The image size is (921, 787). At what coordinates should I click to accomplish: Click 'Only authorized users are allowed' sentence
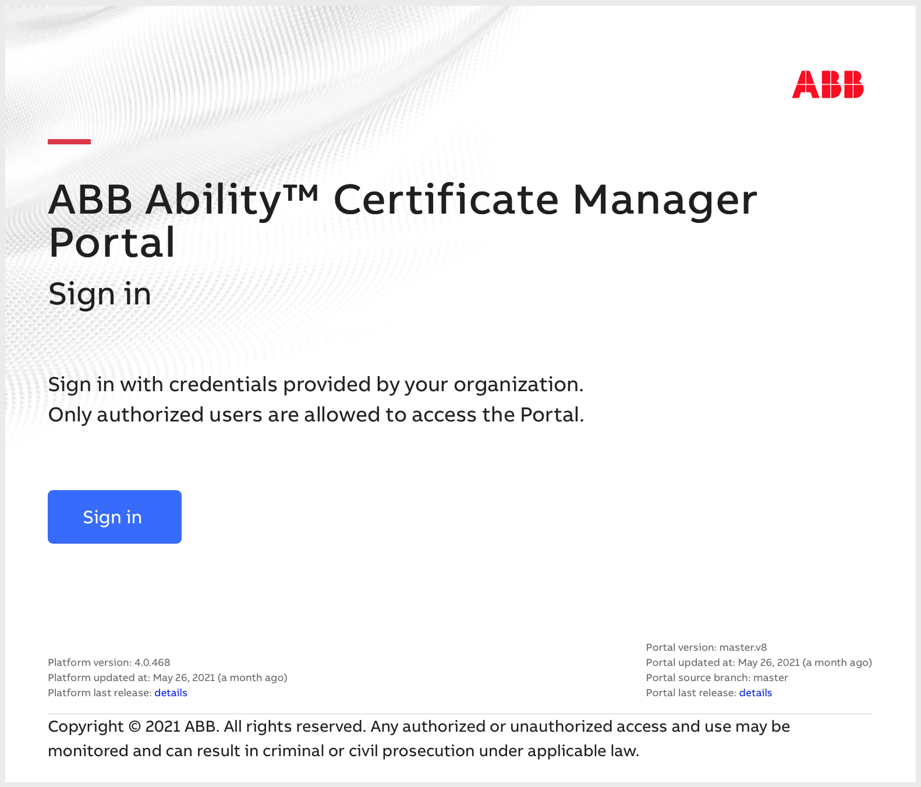(316, 415)
